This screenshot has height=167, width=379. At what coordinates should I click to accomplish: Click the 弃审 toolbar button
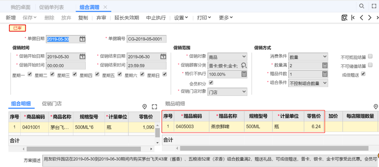[x=101, y=18]
